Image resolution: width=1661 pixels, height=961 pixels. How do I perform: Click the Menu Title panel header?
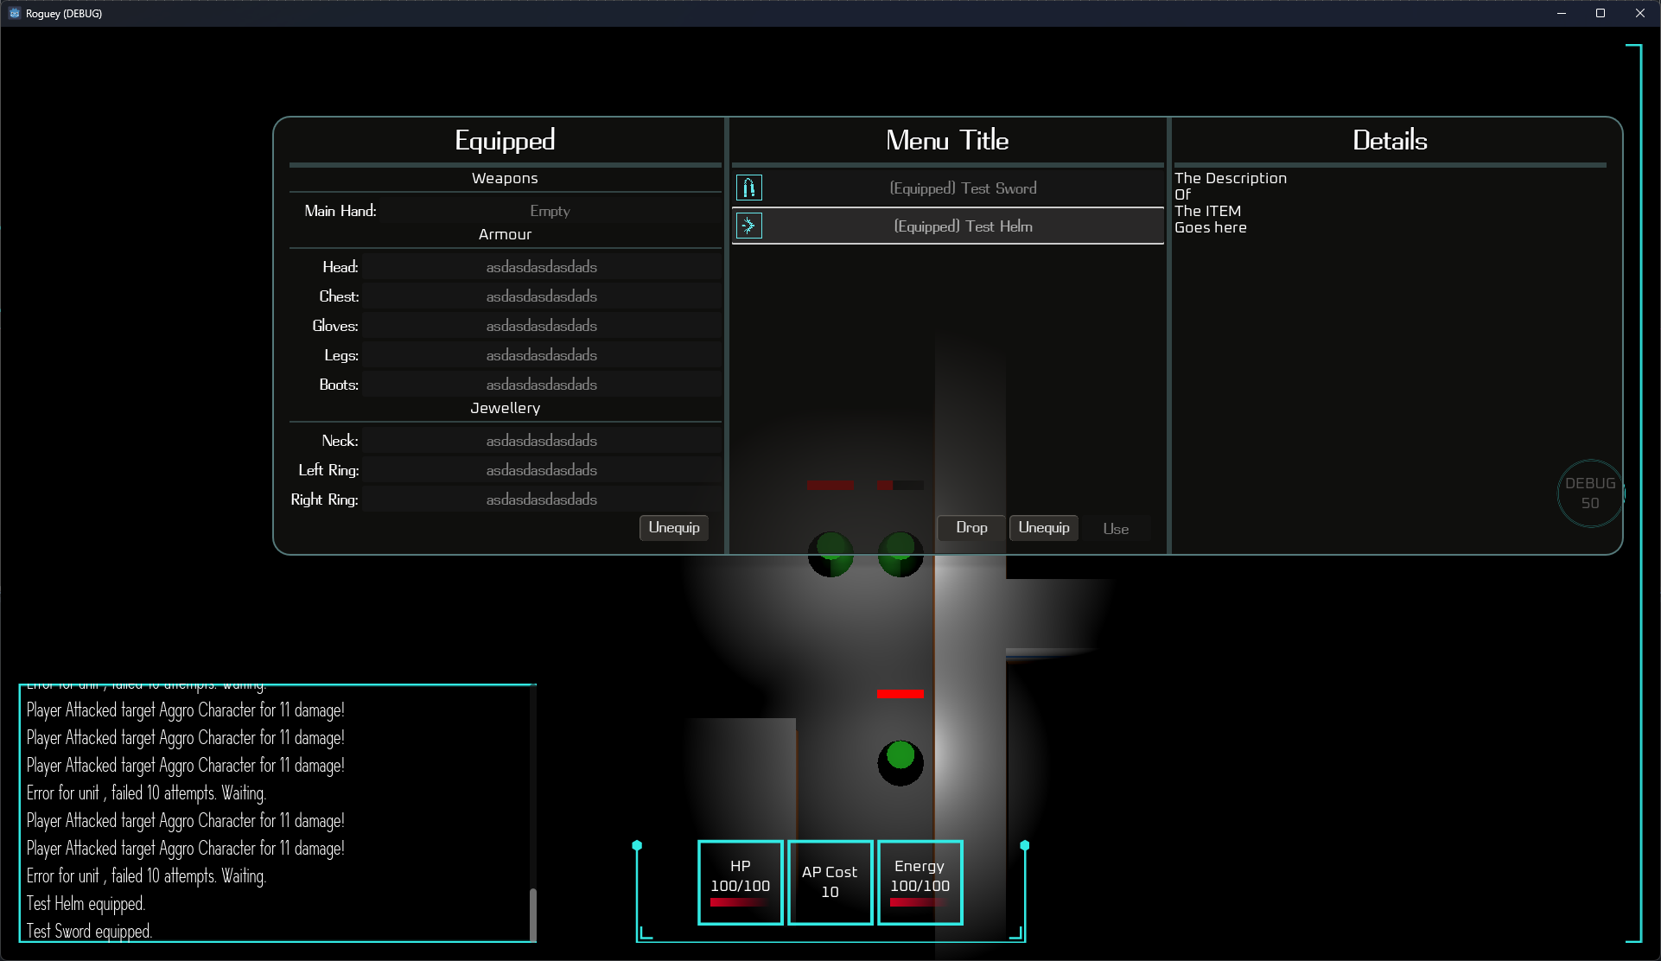pyautogui.click(x=946, y=140)
